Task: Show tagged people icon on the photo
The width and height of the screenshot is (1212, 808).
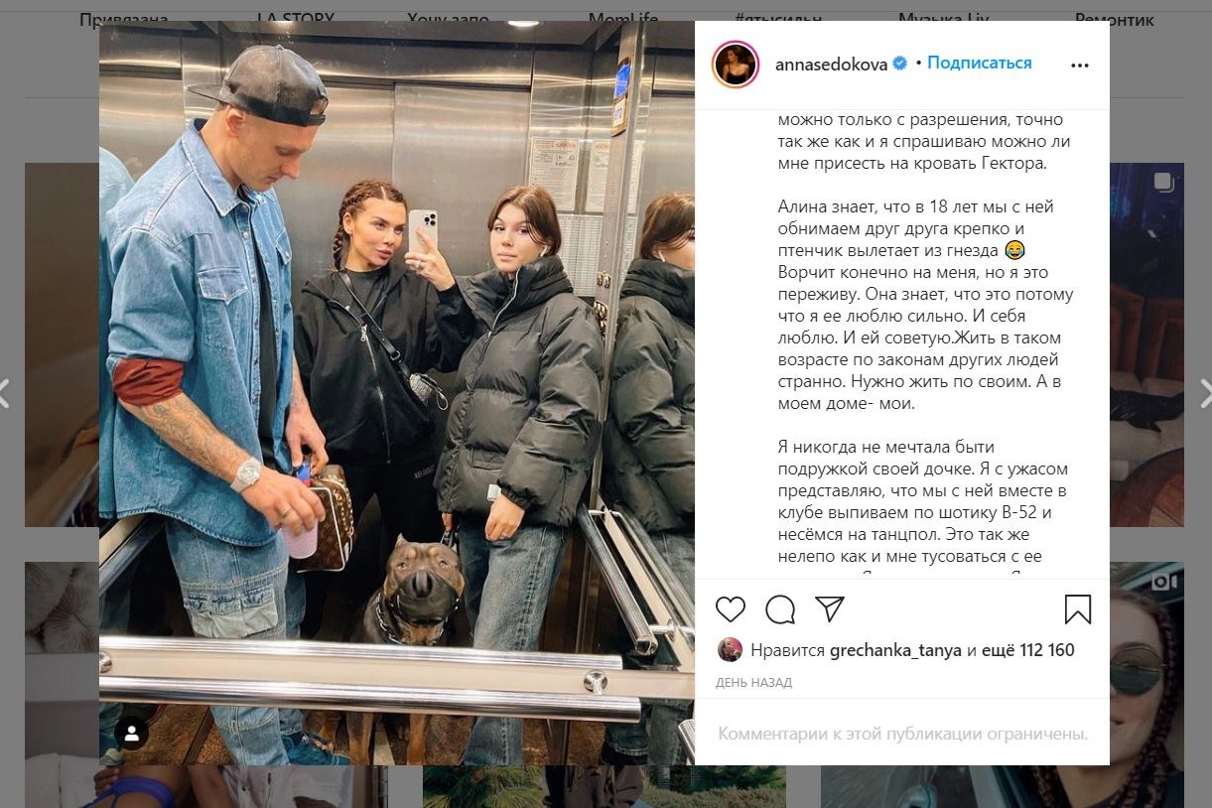Action: (131, 734)
